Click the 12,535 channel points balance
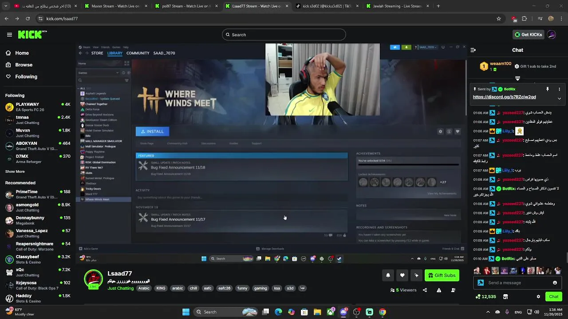 click(485, 296)
